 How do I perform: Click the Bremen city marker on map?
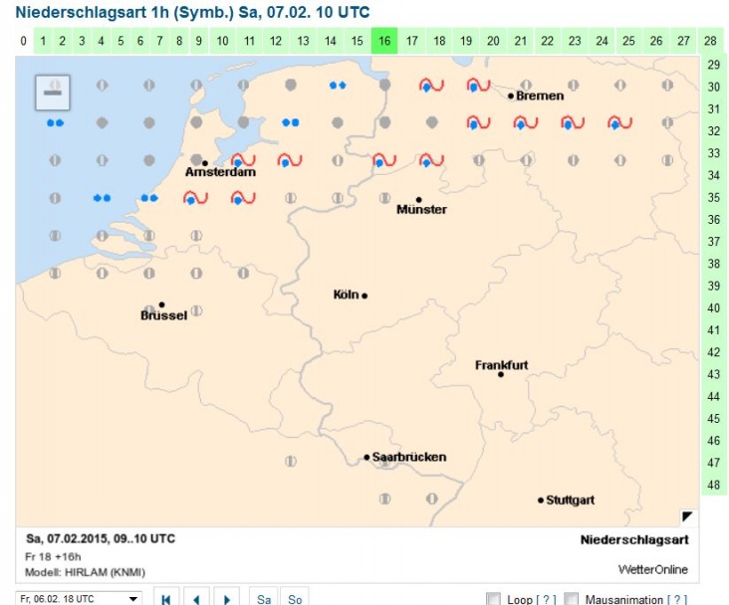tap(511, 97)
